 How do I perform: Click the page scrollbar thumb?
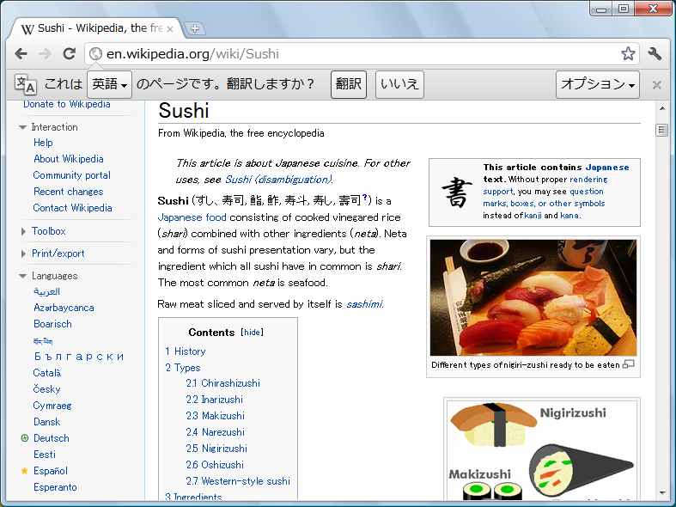(661, 130)
